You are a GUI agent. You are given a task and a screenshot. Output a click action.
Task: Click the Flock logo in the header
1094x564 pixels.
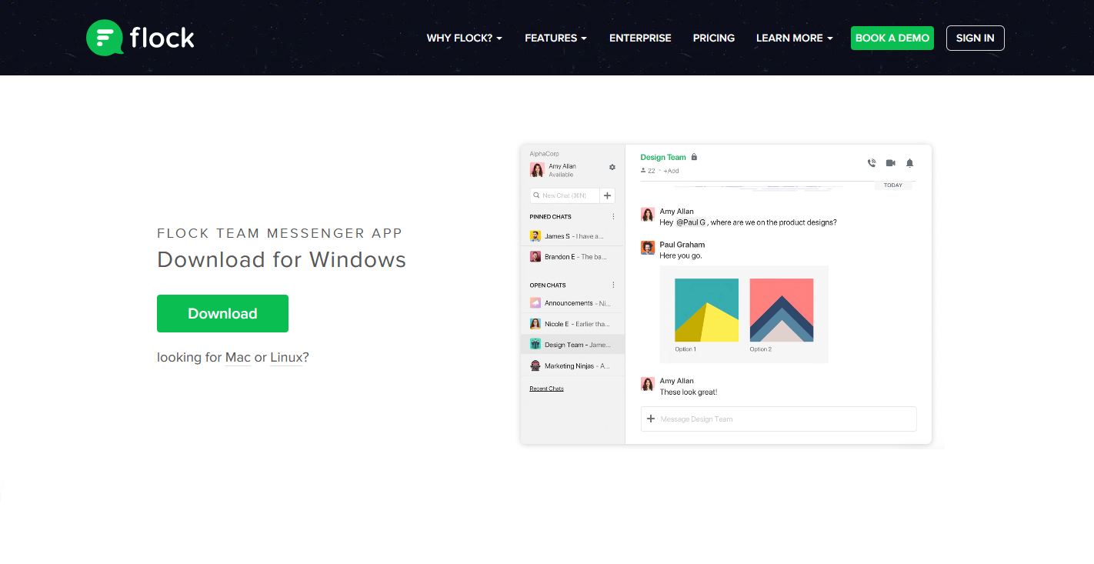pyautogui.click(x=140, y=38)
